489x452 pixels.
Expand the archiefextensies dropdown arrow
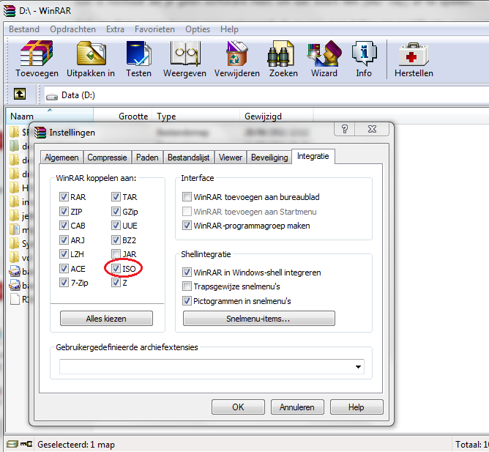(358, 367)
